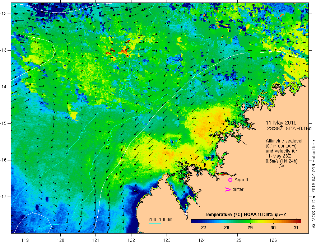Click the "and velocity for" text line
This screenshot has width=316, height=244.
click(x=281, y=151)
